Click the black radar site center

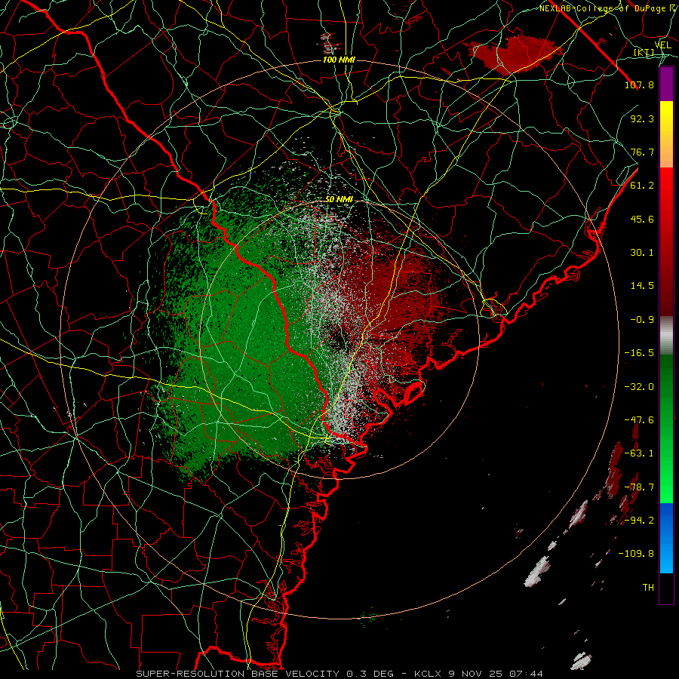click(339, 339)
